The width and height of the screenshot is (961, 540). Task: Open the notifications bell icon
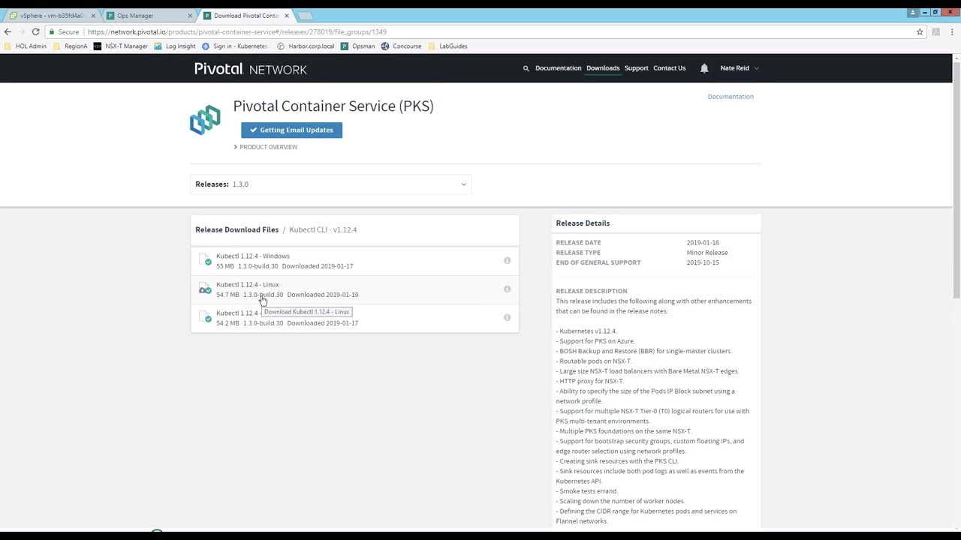pos(704,68)
